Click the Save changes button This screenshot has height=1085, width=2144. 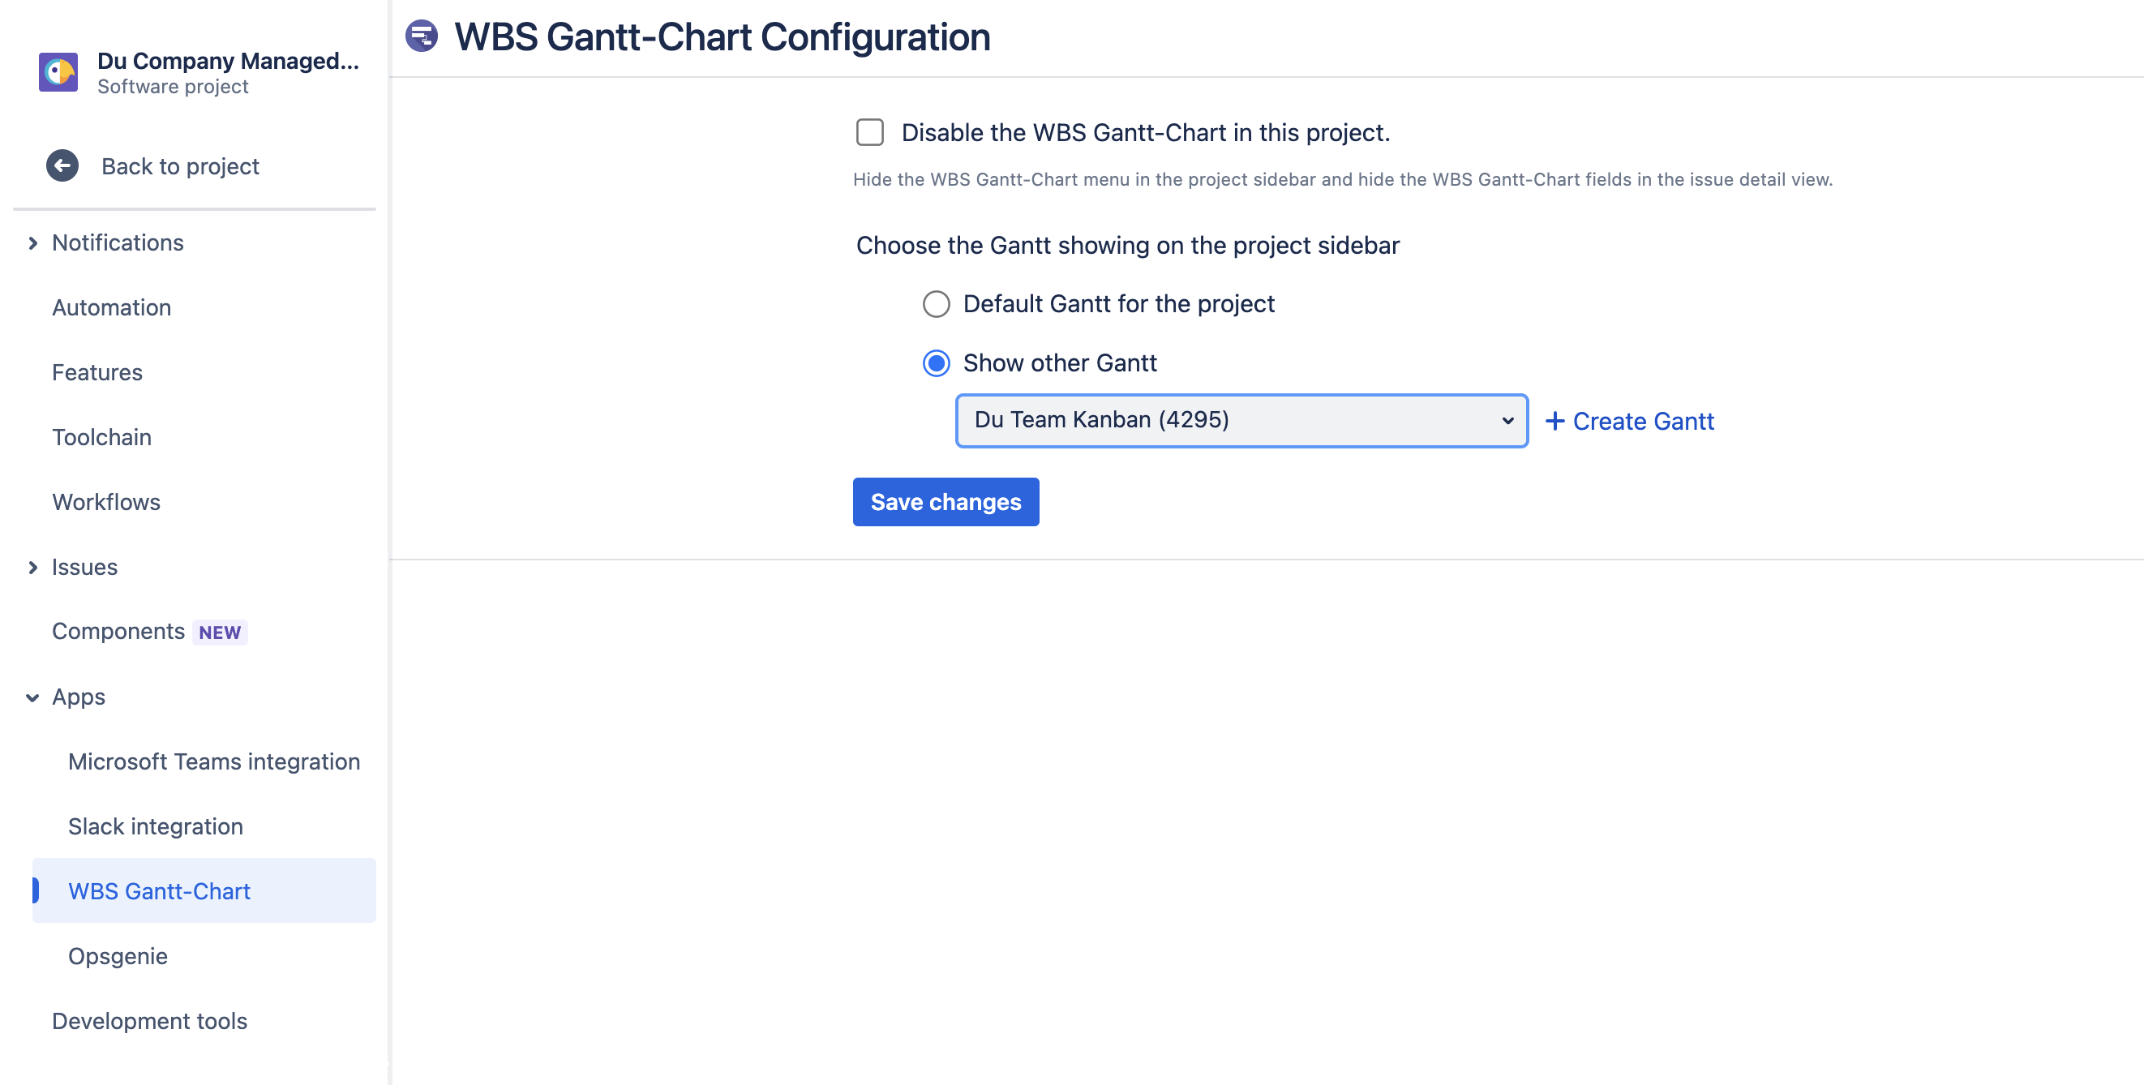(x=946, y=502)
